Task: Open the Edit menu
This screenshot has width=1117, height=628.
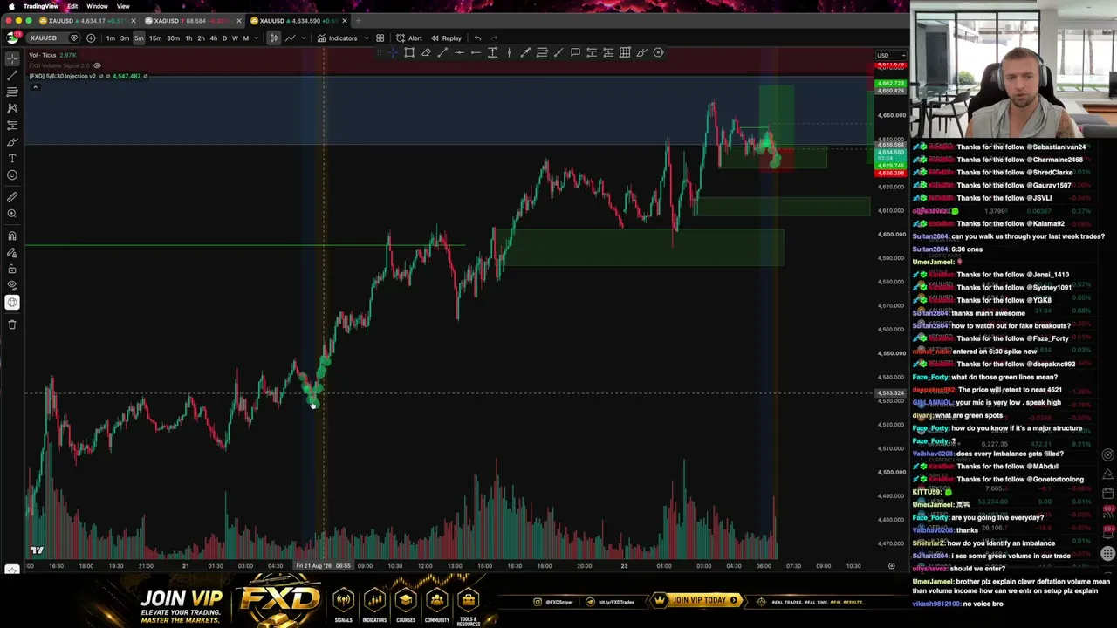Action: pyautogui.click(x=72, y=6)
